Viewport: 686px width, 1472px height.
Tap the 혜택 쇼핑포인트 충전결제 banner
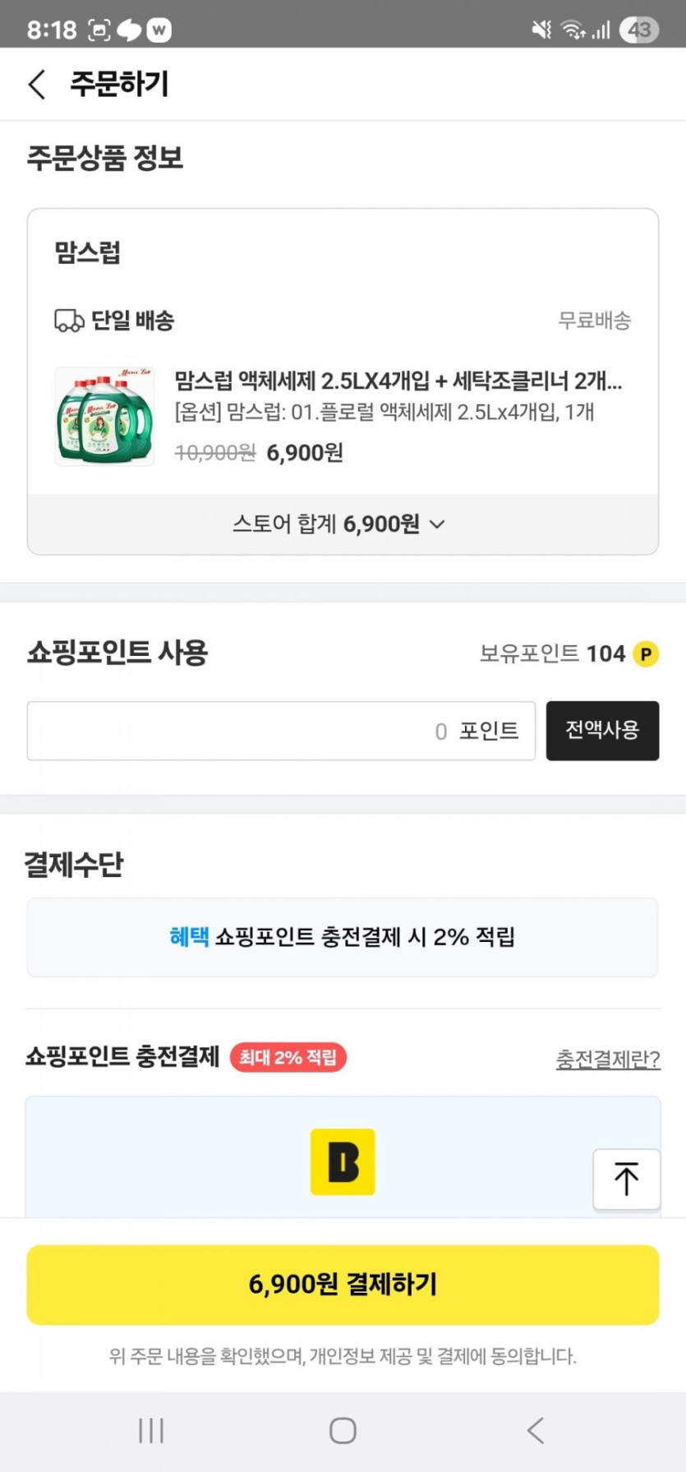343,937
